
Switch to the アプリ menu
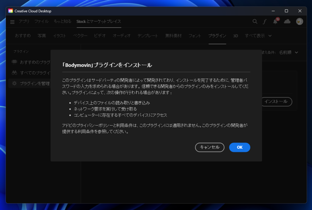point(24,21)
